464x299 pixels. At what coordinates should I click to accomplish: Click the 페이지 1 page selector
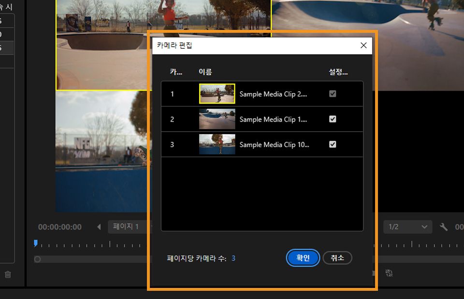point(130,227)
